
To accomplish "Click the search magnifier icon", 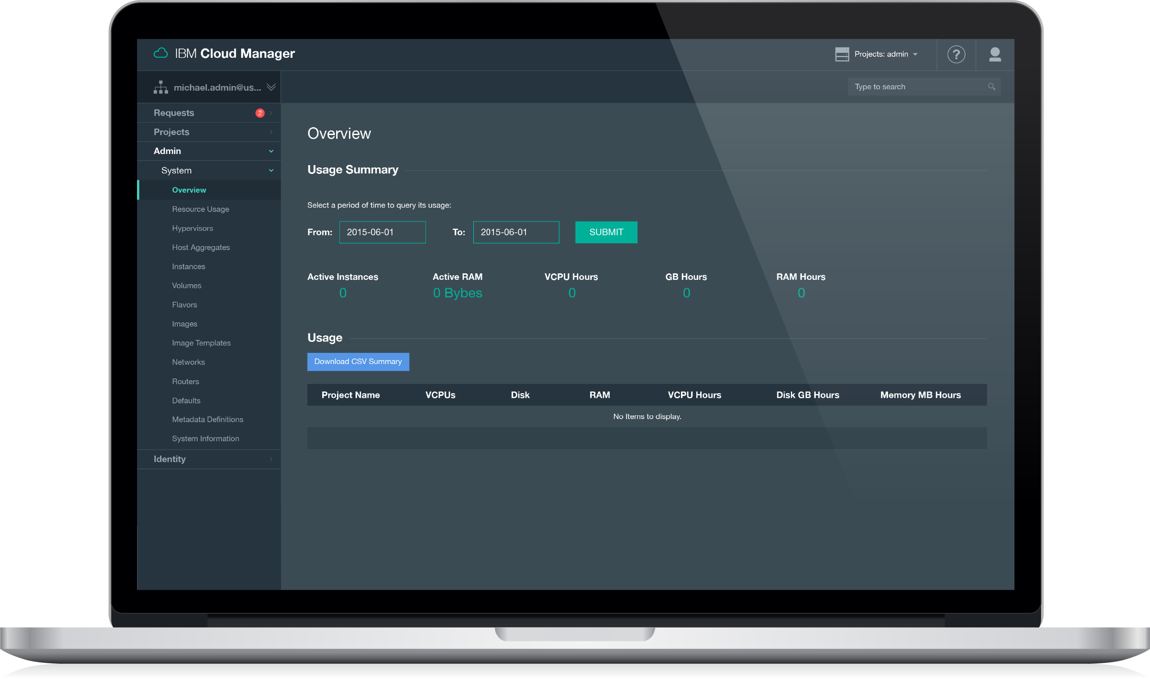I will 991,86.
